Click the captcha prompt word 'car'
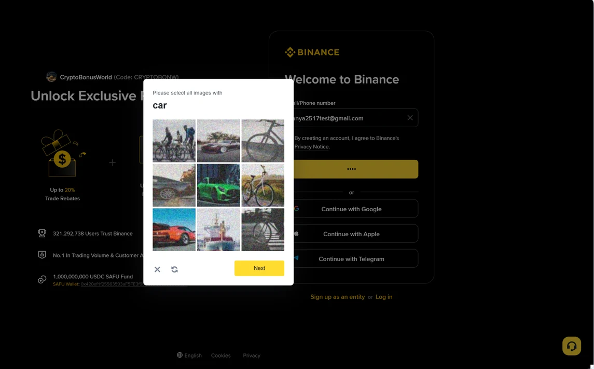The image size is (594, 369). 159,105
